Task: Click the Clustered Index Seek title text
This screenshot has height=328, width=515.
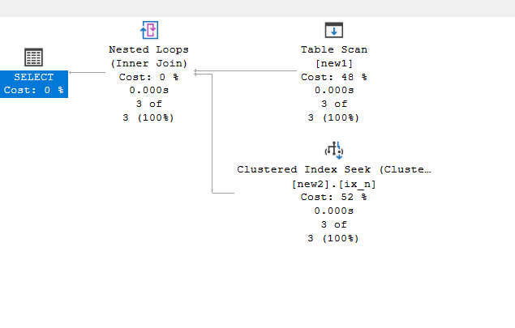Action: pyautogui.click(x=334, y=169)
